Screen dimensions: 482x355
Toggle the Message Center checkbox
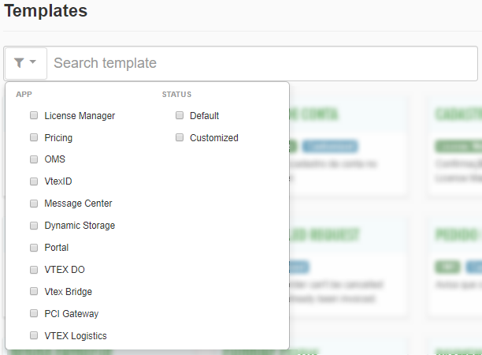[x=34, y=204]
